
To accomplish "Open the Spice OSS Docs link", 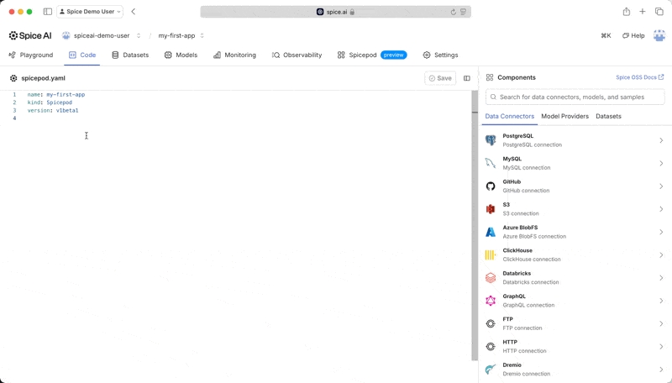I will coord(639,77).
